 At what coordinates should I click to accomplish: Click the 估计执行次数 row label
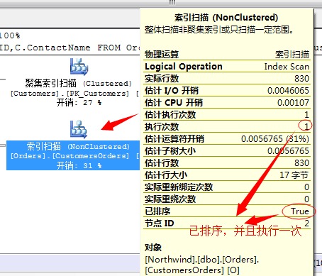[x=170, y=115]
